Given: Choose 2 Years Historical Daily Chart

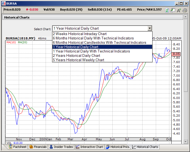Looking at the screenshot, I should coord(102,55).
